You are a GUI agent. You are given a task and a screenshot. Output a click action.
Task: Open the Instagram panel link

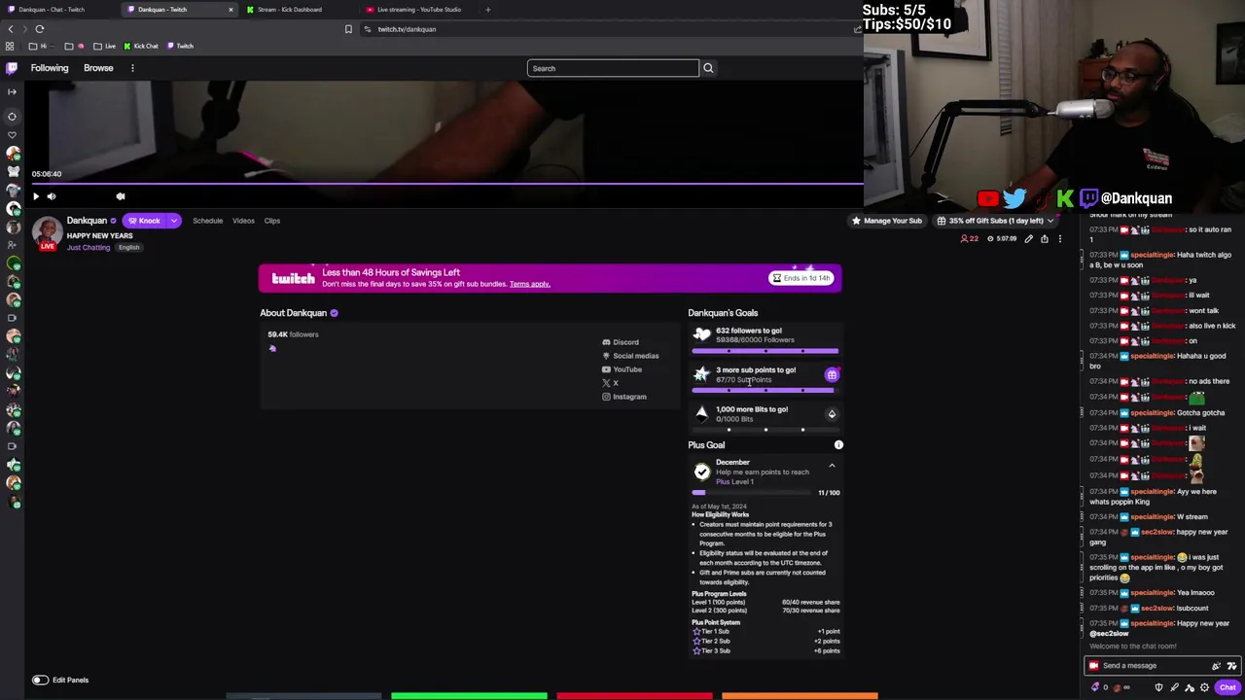coord(623,397)
